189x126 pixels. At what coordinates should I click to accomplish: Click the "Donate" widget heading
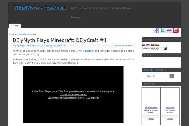click(148, 55)
